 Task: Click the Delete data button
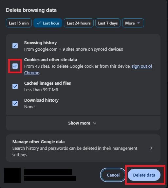[144, 175]
